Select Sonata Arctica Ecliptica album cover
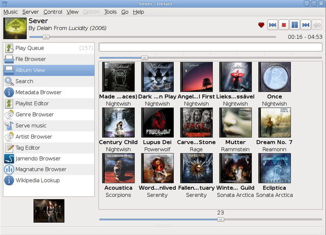The width and height of the screenshot is (326, 235). click(x=275, y=168)
